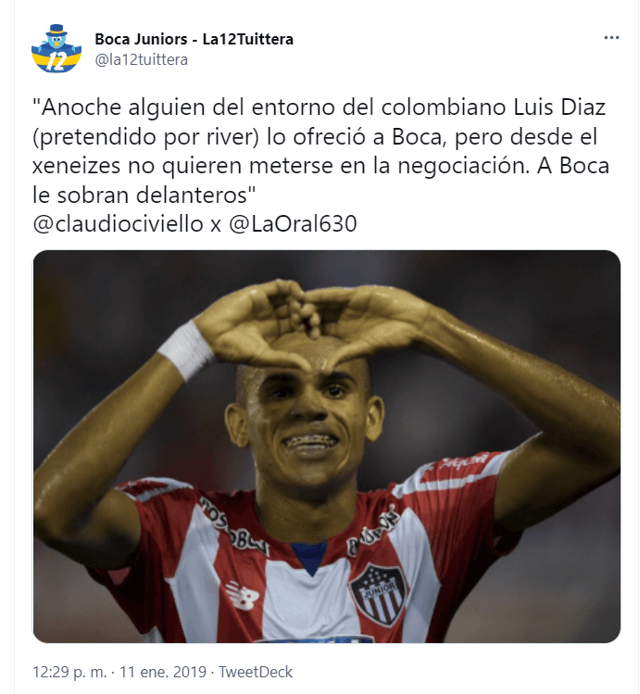Screen dimensions: 640x694
Task: Open the @la12tuittera handle link
Action: pyautogui.click(x=141, y=59)
